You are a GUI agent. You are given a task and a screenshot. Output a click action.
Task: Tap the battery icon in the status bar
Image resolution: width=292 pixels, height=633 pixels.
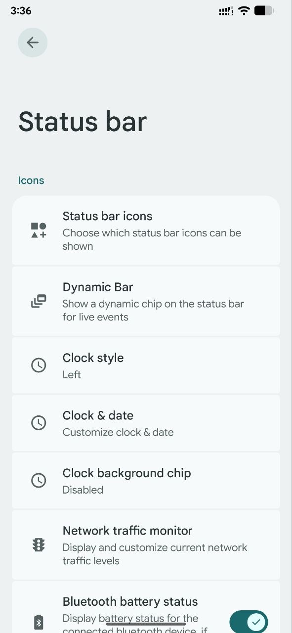pyautogui.click(x=264, y=10)
